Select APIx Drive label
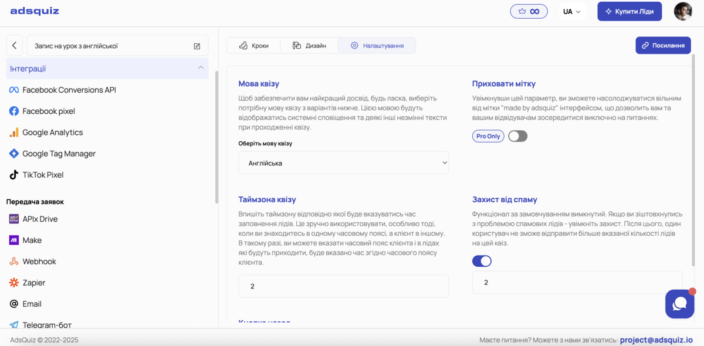The image size is (704, 346). click(40, 219)
